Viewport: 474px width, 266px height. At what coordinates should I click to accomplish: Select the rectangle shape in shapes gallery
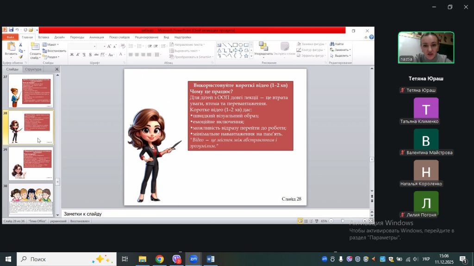[x=235, y=45]
